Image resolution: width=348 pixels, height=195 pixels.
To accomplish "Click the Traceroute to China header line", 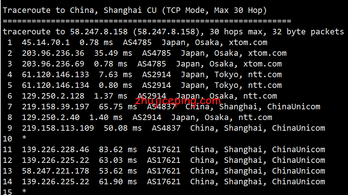I will click(135, 10).
